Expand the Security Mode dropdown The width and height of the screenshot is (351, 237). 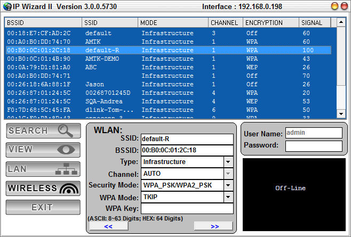[228, 185]
